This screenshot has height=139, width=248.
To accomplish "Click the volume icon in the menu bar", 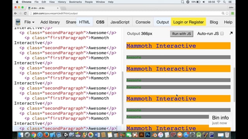I will [x=204, y=2].
